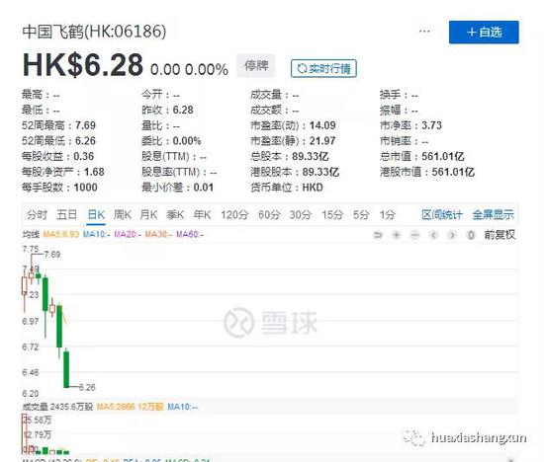Switch to the 五日 chart tab
544x462 pixels.
66,215
